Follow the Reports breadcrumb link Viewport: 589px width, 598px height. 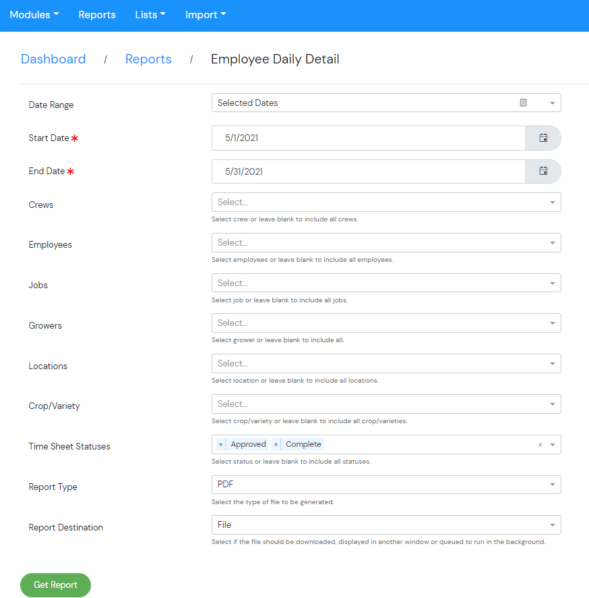[x=148, y=59]
